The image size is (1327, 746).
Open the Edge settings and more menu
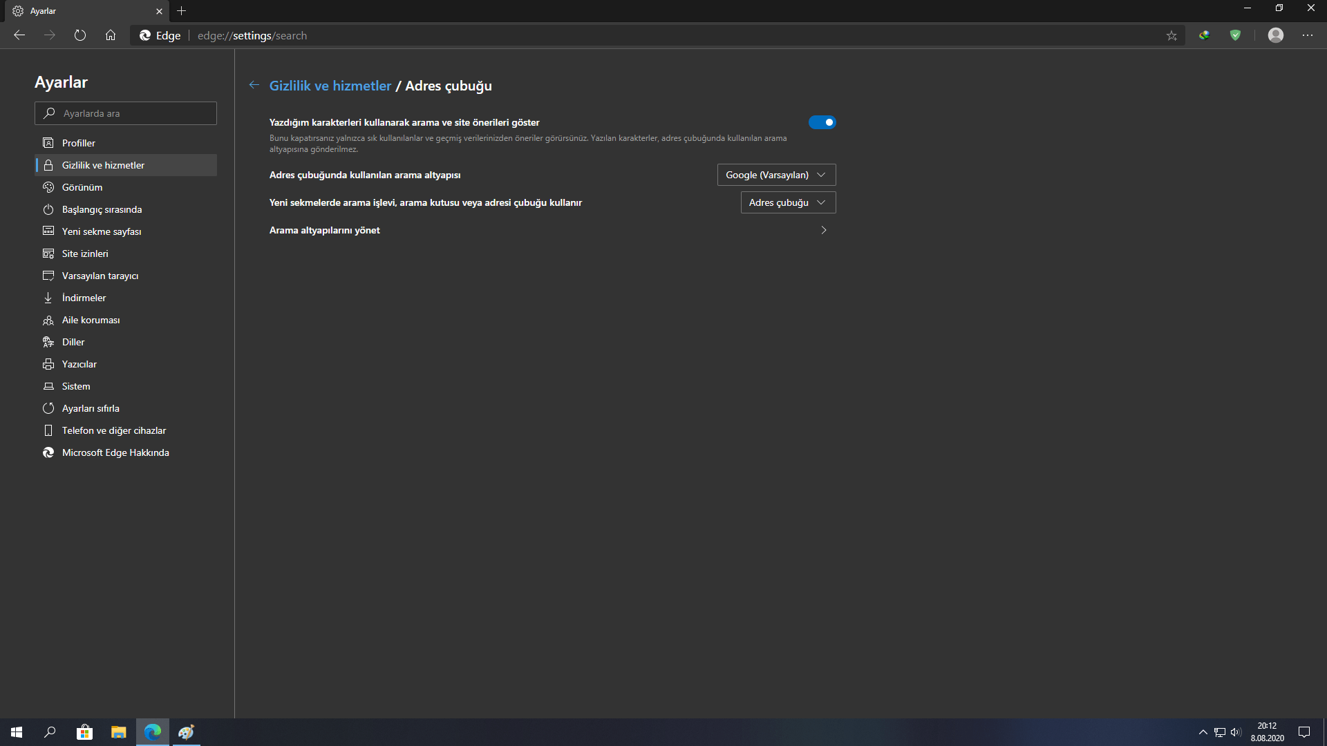tap(1307, 35)
